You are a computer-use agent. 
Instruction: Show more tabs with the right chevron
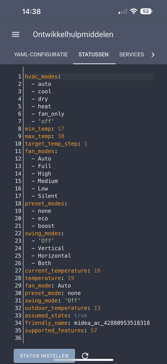[x=153, y=55]
